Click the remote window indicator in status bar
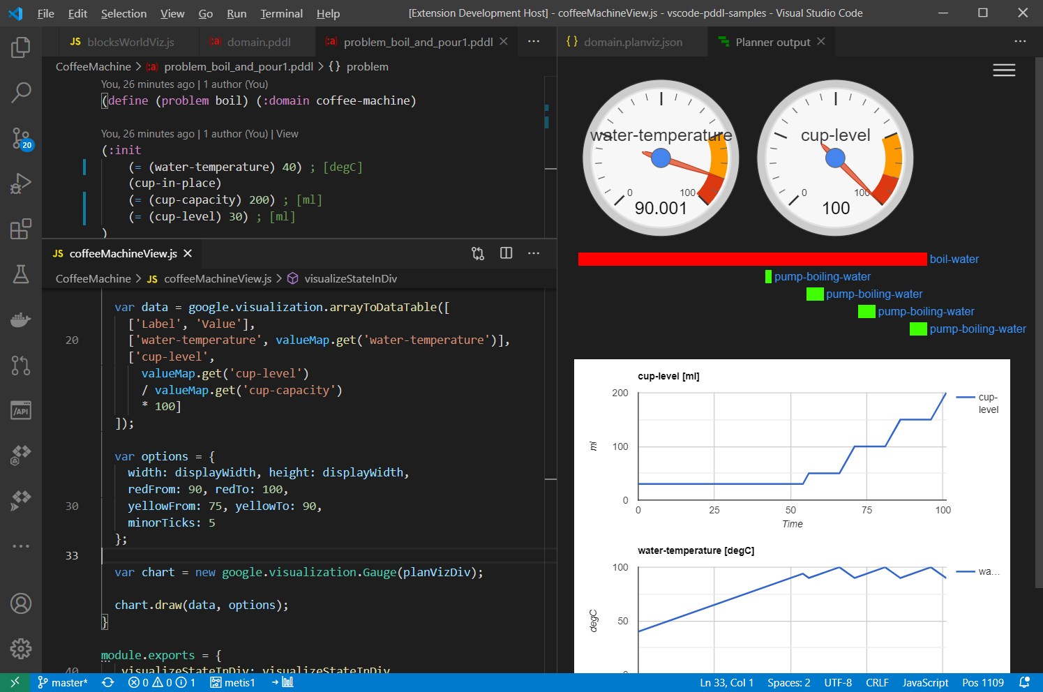 tap(15, 683)
